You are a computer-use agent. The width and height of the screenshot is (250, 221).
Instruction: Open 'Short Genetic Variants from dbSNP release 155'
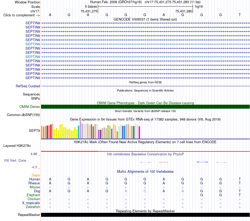[x=145, y=111]
